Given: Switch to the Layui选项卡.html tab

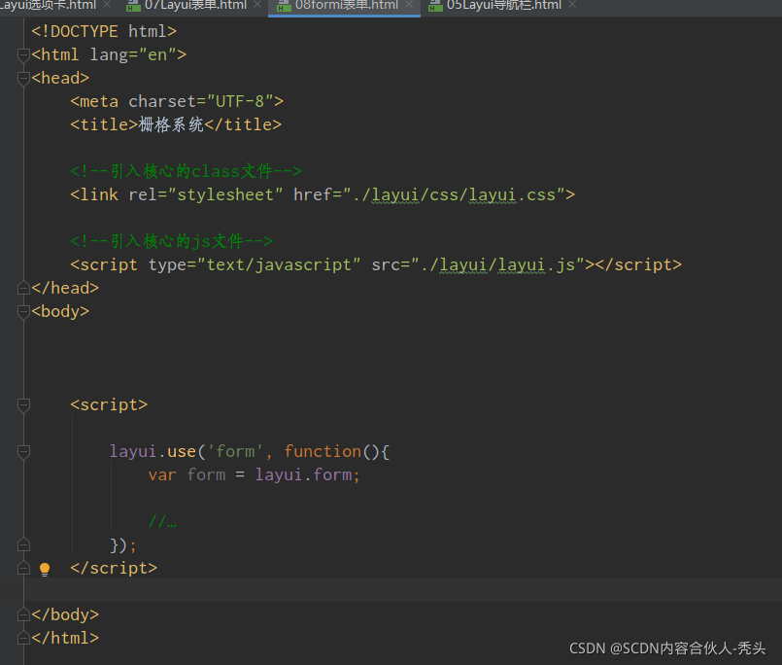Looking at the screenshot, I should (48, 6).
